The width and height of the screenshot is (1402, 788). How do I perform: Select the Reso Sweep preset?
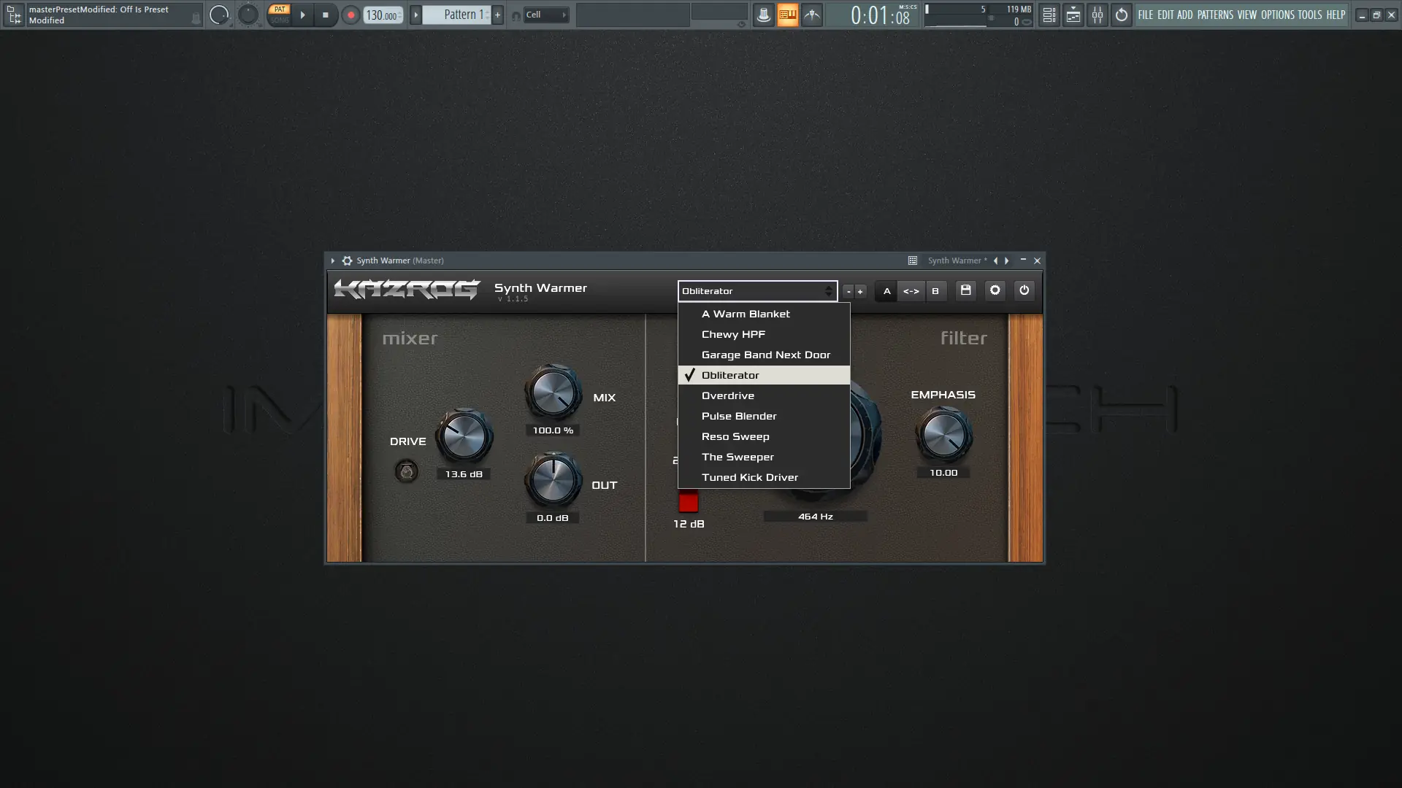(735, 436)
